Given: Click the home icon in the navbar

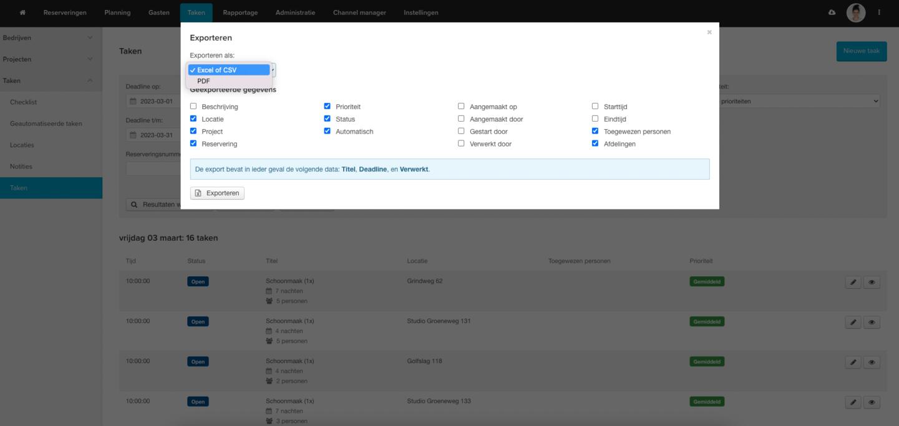Looking at the screenshot, I should (x=23, y=12).
